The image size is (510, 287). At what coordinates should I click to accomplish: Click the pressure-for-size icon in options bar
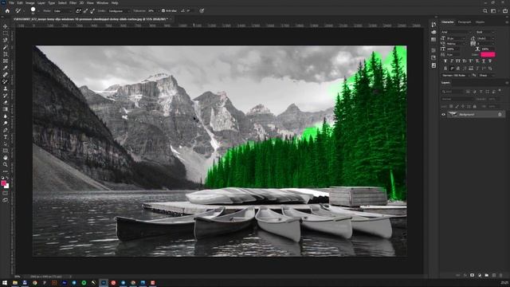coord(202,10)
